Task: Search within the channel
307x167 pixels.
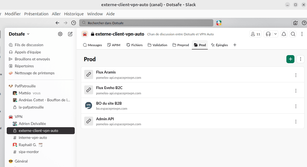Action: click(293, 34)
